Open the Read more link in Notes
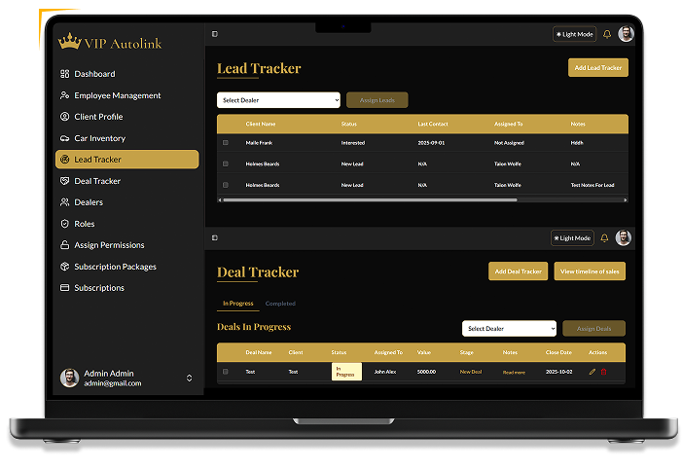The image size is (682, 469). pyautogui.click(x=514, y=372)
